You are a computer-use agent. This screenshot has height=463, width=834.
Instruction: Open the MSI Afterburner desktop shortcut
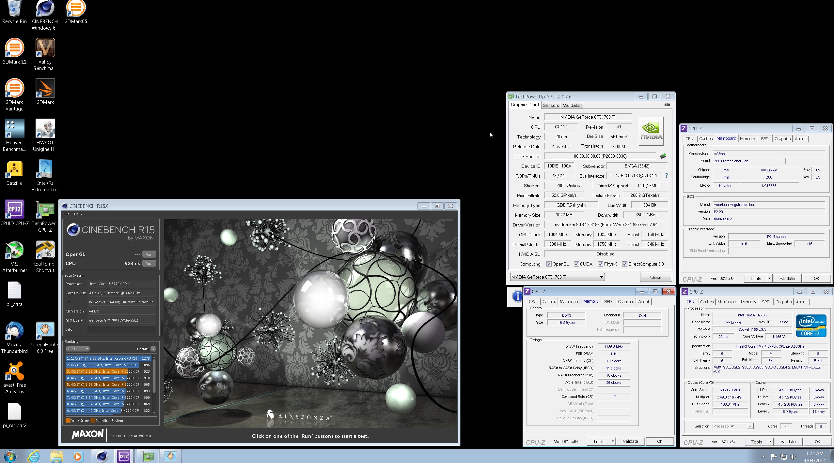(x=14, y=256)
